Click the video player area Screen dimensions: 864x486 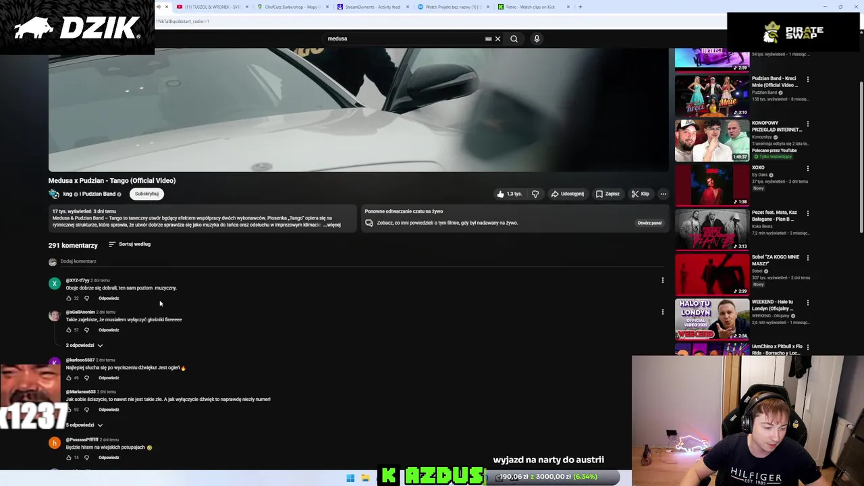[358, 110]
